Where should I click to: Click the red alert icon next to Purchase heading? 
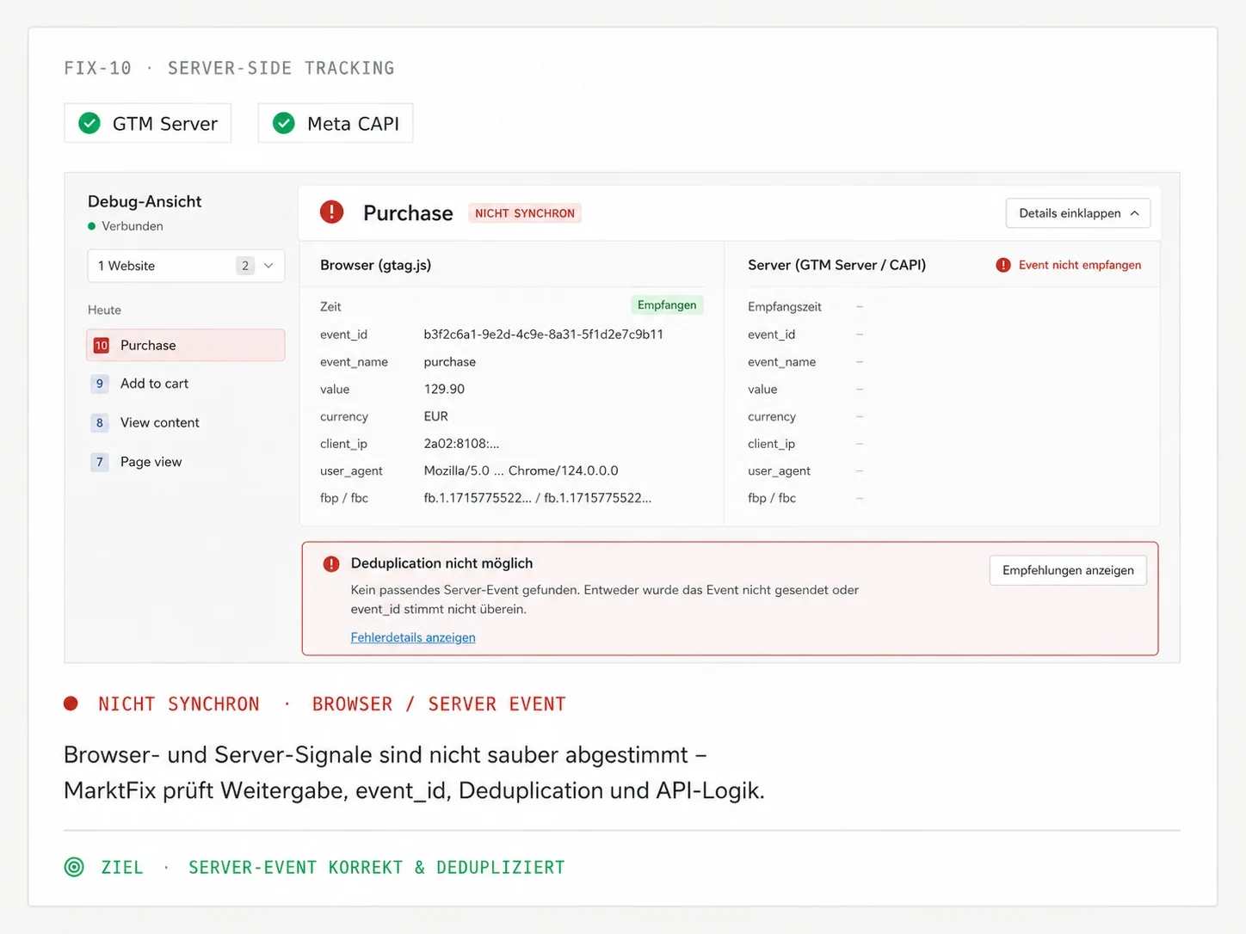(331, 212)
